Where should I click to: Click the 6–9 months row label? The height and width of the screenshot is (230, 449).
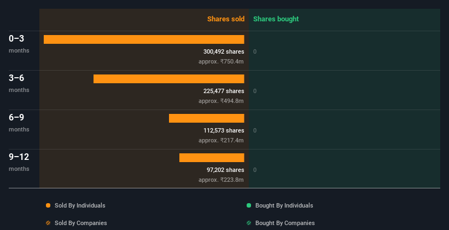click(x=19, y=123)
